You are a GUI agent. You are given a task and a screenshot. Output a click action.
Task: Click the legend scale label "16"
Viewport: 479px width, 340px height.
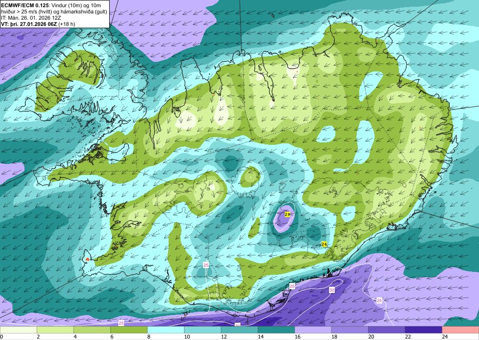click(297, 337)
